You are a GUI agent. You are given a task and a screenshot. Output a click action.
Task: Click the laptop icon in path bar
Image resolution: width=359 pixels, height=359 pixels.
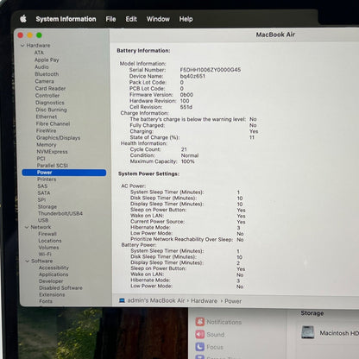pos(122,300)
